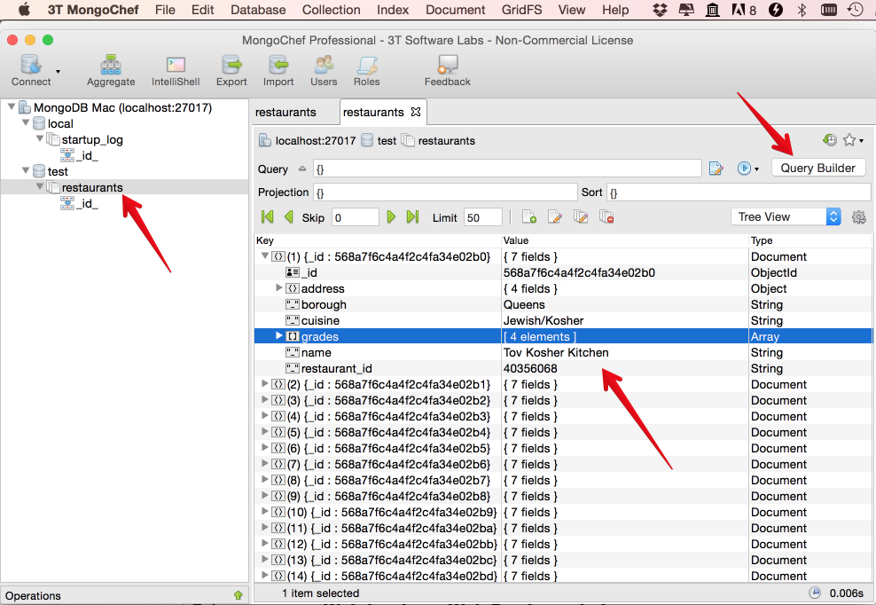Viewport: 876px width, 605px height.
Task: Open the Collection menu
Action: [331, 10]
